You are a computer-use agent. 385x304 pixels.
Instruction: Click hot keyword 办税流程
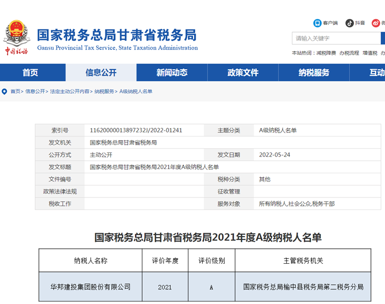point(349,53)
